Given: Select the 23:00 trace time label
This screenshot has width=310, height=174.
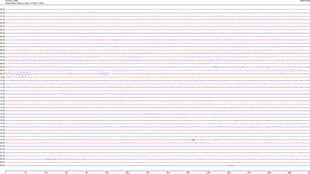Looking at the screenshot, I should pyautogui.click(x=2, y=162).
